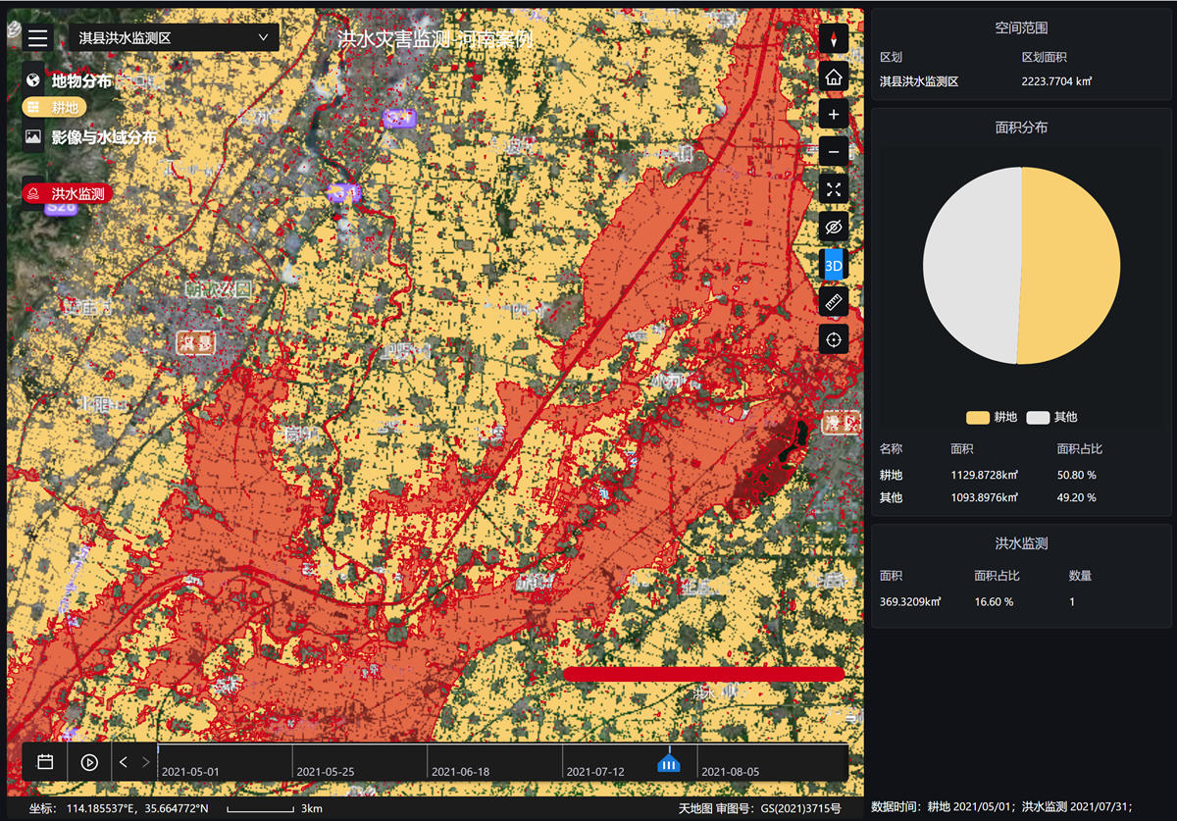The width and height of the screenshot is (1177, 821).
Task: Expand the 影像与水域分布 section
Action: tap(103, 137)
